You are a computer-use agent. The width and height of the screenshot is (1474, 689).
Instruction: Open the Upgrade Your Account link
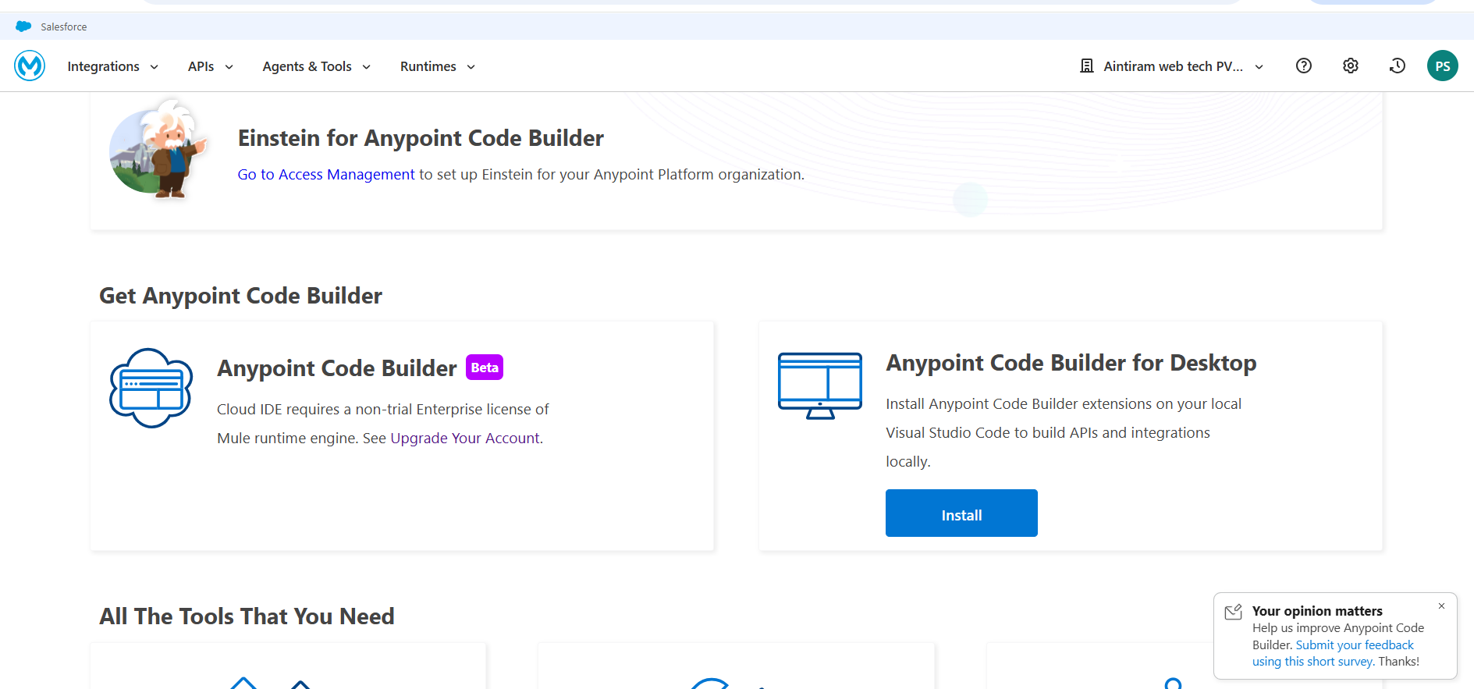pos(465,439)
